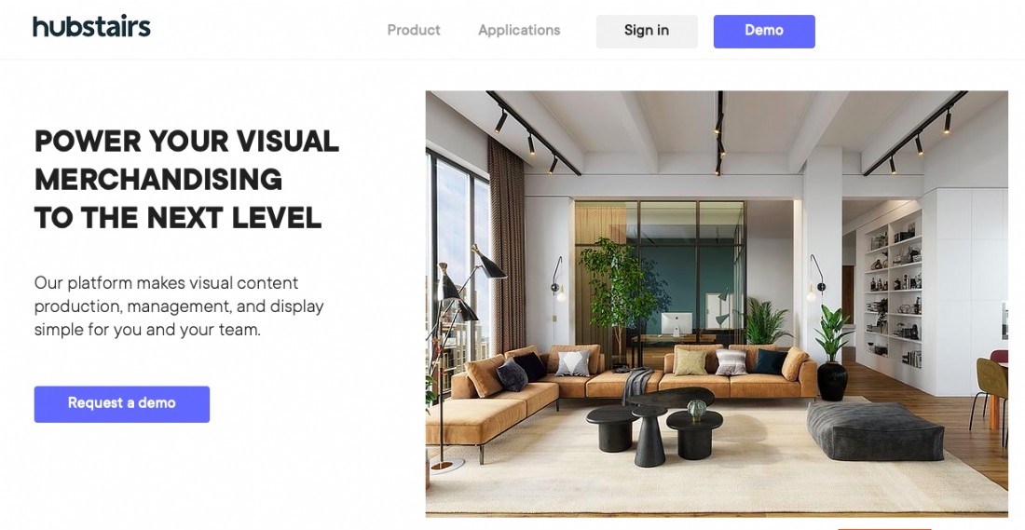Image resolution: width=1025 pixels, height=530 pixels.
Task: Click the grey floor pouf in photo
Action: point(875,430)
